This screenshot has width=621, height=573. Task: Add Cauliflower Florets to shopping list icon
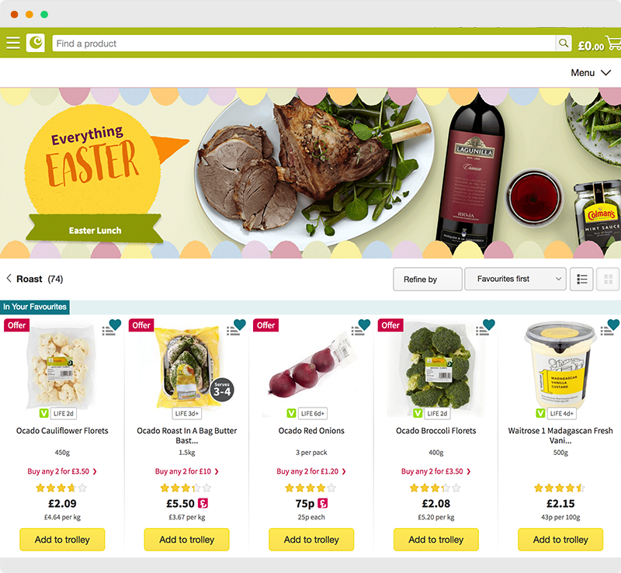107,331
